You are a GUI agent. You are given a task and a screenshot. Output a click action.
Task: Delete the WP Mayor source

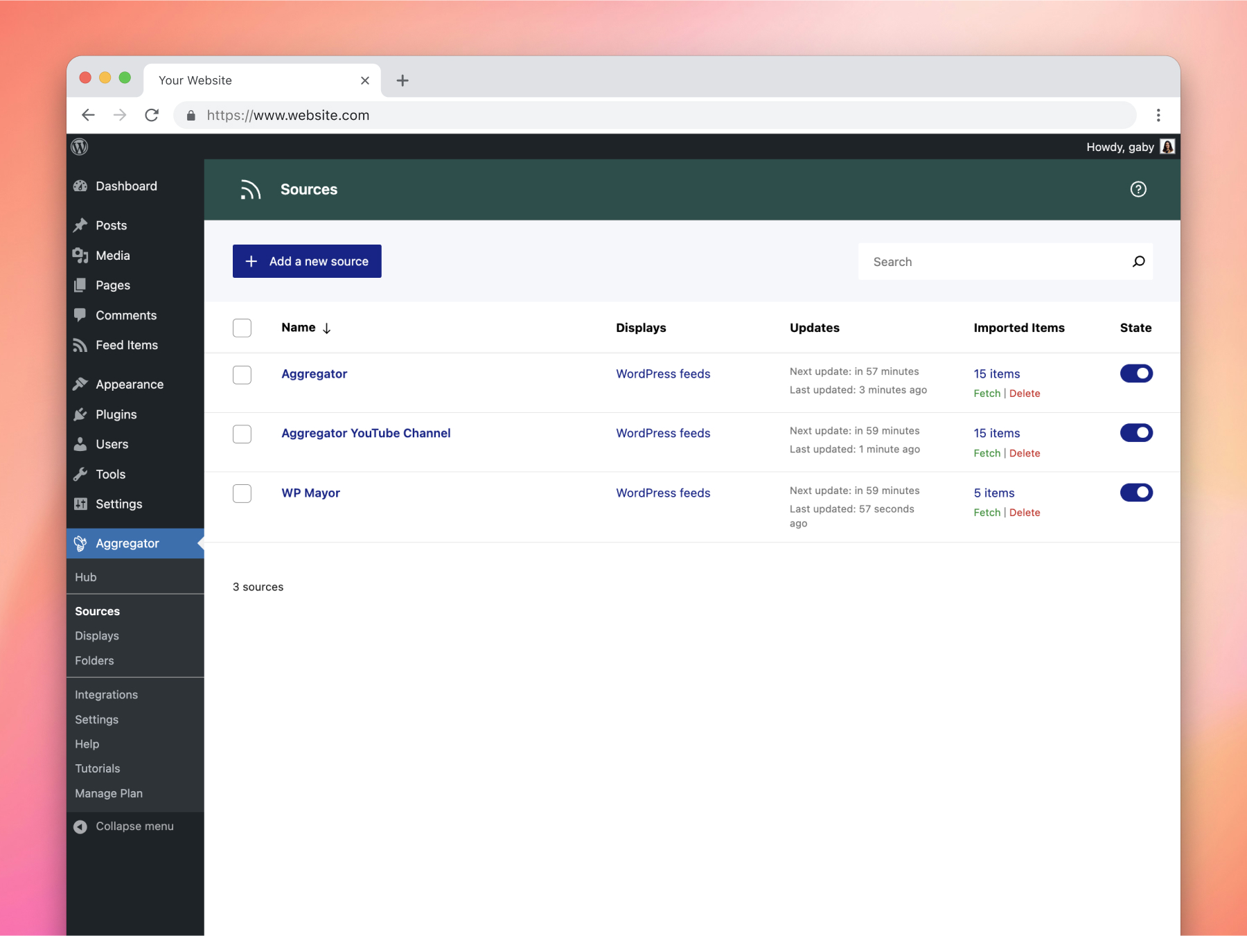point(1025,513)
